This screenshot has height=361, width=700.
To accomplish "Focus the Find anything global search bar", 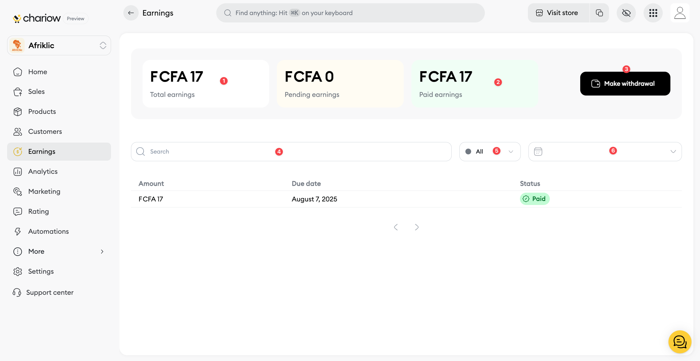I will [x=350, y=13].
